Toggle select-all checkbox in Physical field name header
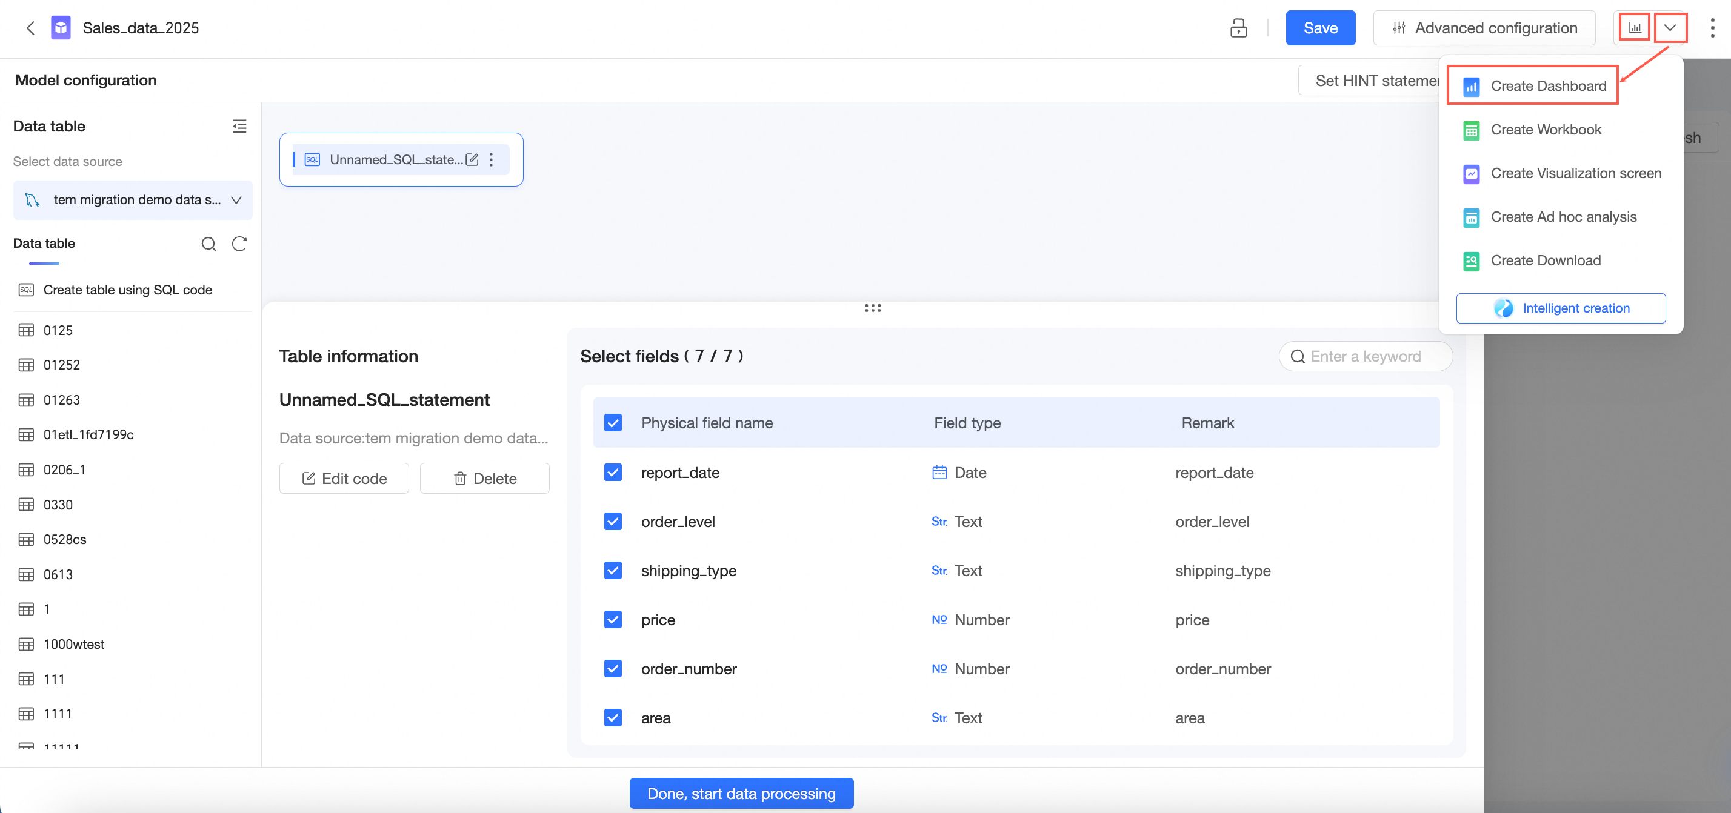1731x813 pixels. pyautogui.click(x=613, y=423)
